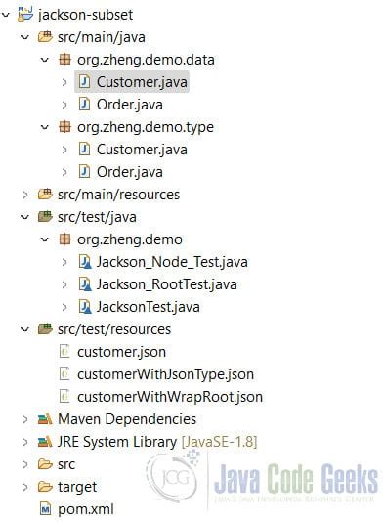Viewport: 385px width, 522px height.
Task: Click the org.zheng.demo.type package icon
Action: pos(64,127)
